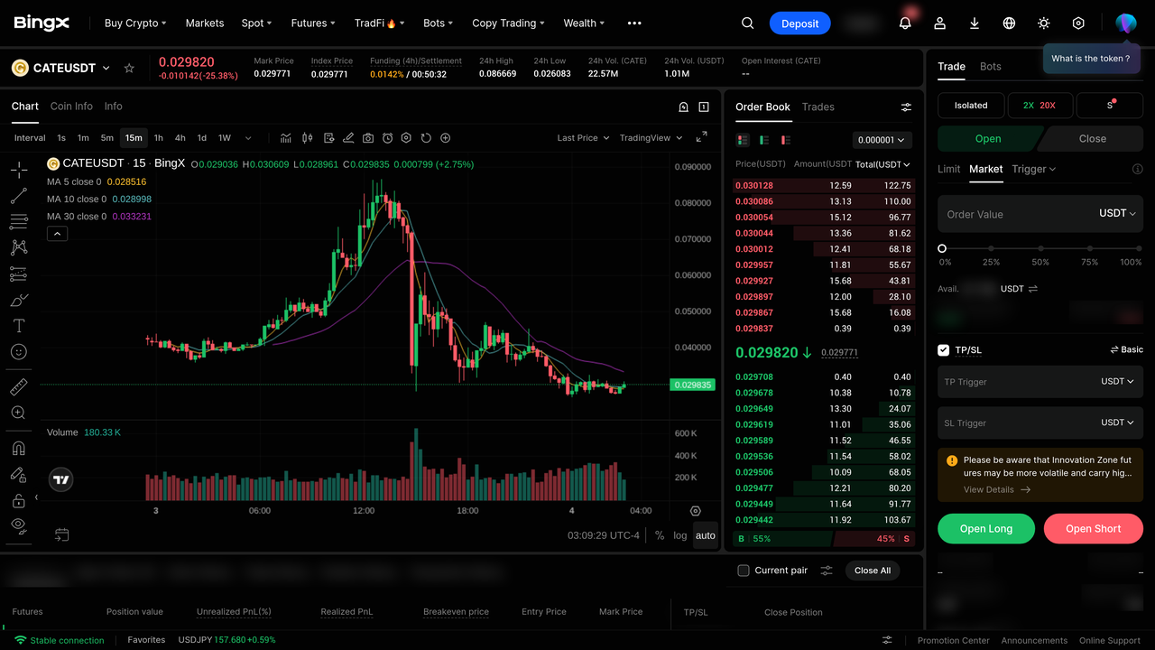Enable the Current pair checkbox
This screenshot has width=1155, height=650.
[x=744, y=571]
